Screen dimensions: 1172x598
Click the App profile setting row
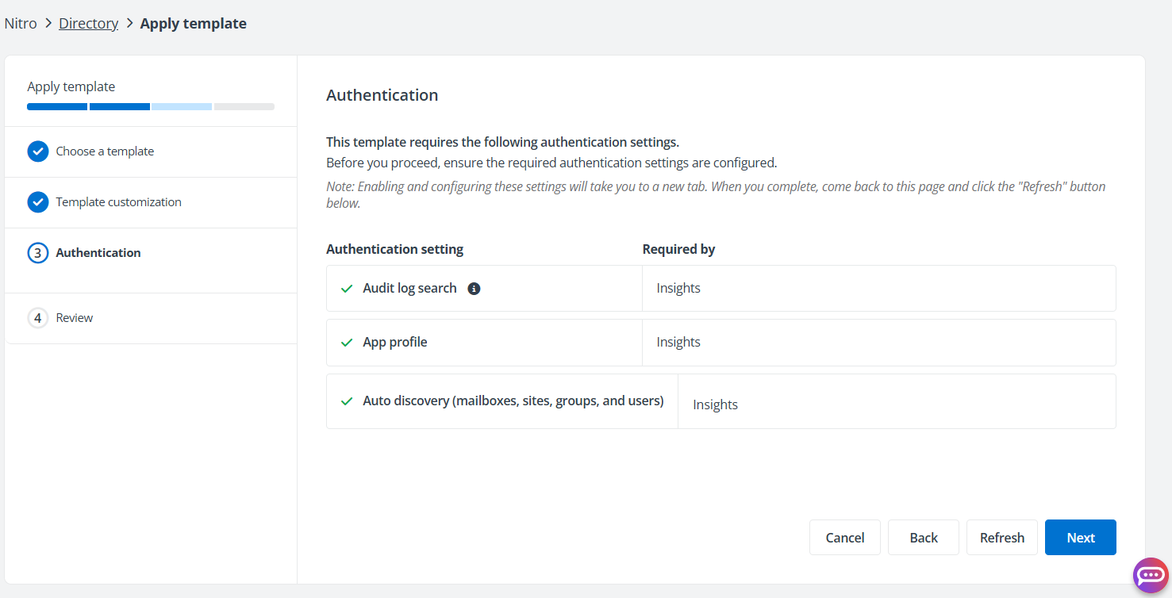484,342
